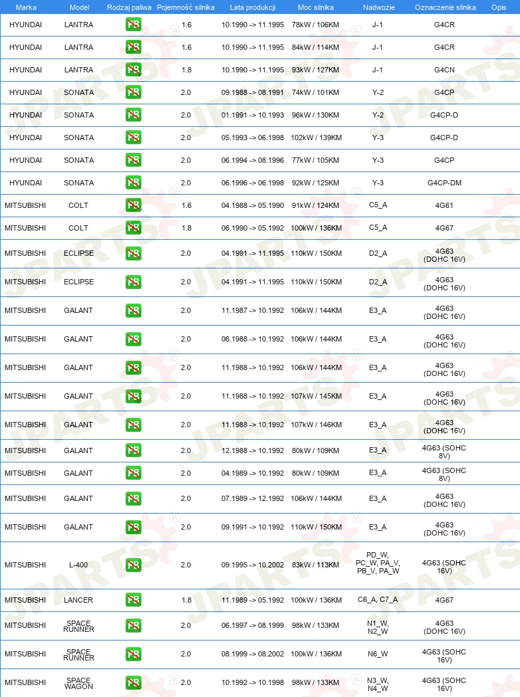Click the '74kW / 101KM' power cell
Image resolution: width=520 pixels, height=697 pixels.
[x=315, y=92]
